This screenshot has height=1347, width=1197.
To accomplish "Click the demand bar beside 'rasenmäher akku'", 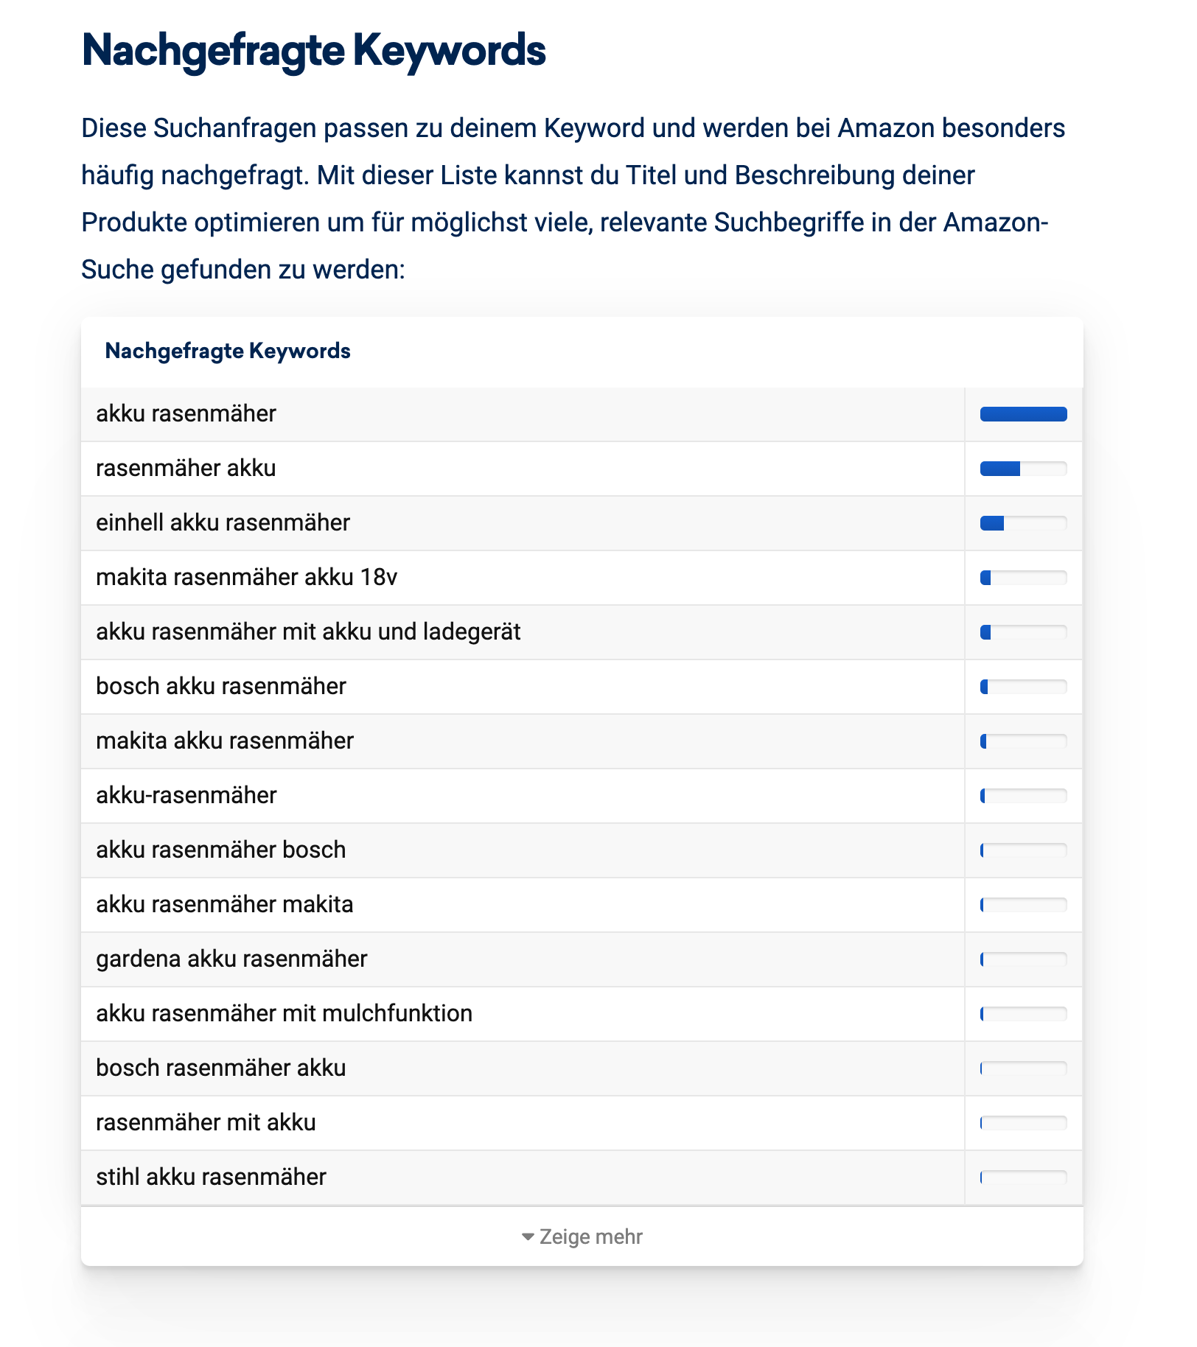I will (1023, 469).
